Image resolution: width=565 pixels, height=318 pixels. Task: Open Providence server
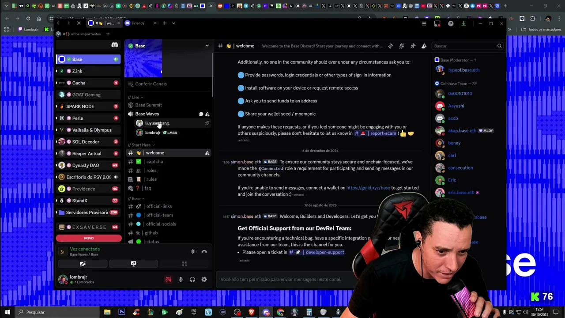89,189
